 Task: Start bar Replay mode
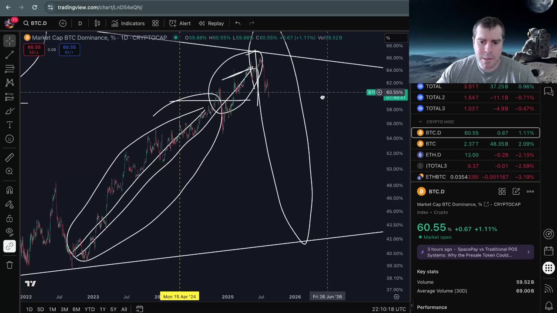point(211,23)
